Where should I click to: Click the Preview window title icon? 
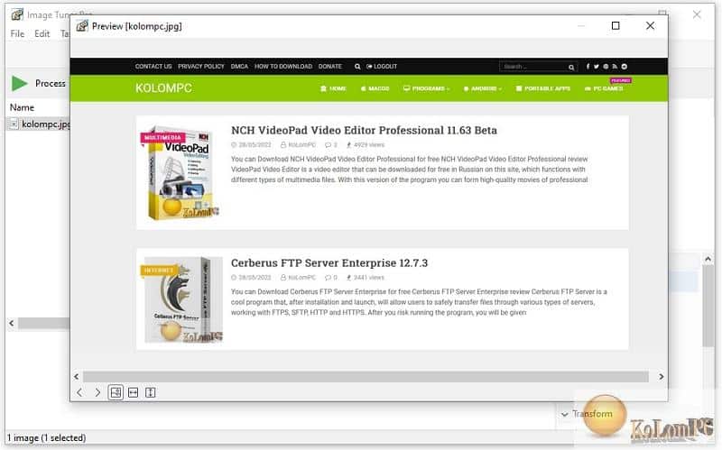pos(82,26)
